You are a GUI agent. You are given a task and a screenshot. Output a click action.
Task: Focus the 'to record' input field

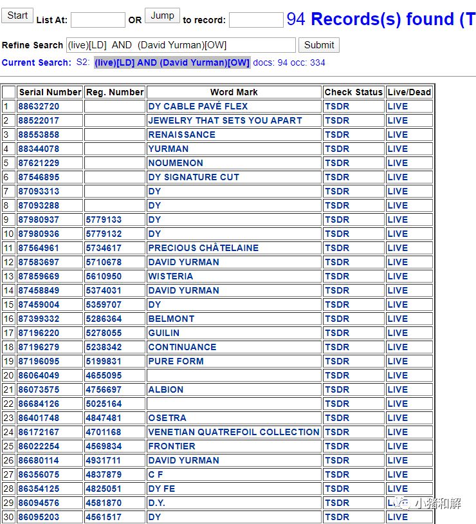[256, 20]
